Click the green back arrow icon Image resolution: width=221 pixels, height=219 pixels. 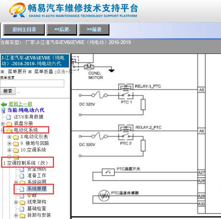coord(4,104)
